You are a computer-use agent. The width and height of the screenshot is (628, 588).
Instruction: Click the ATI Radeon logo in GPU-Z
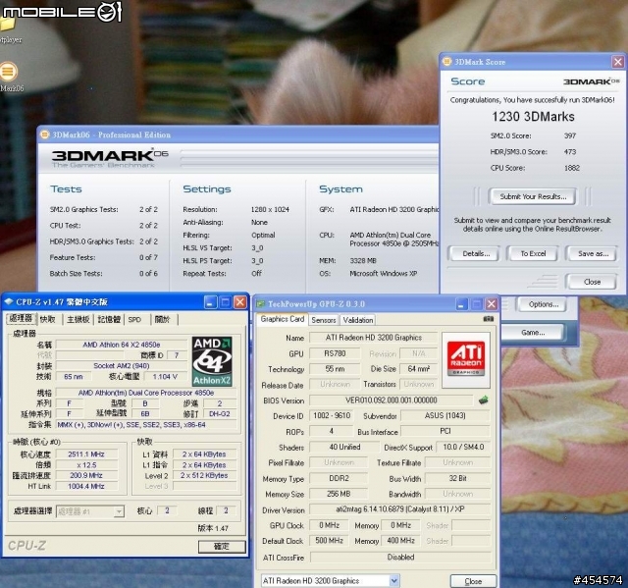point(466,359)
